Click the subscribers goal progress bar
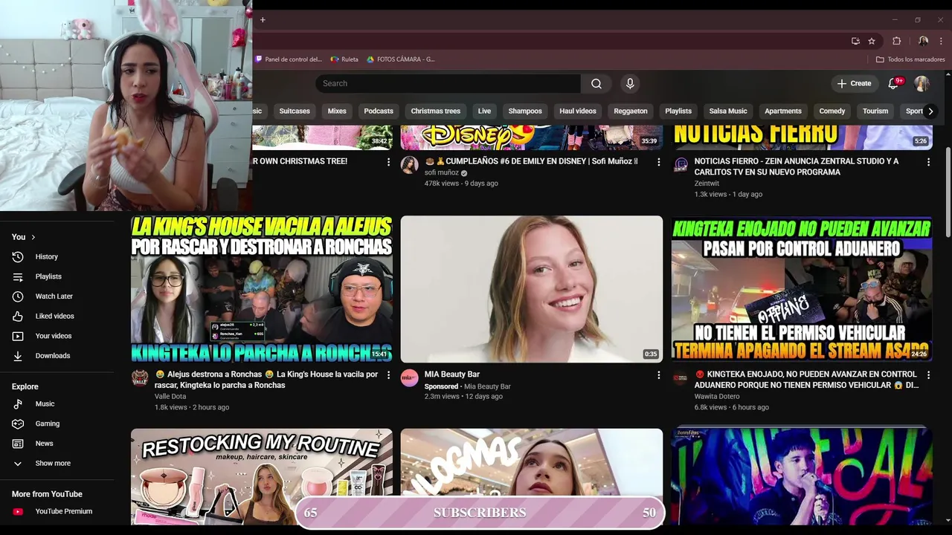The width and height of the screenshot is (952, 535). click(480, 513)
